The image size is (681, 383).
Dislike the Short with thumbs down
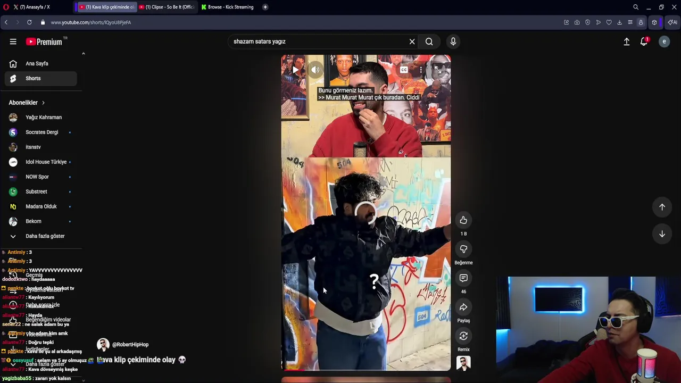tap(463, 249)
